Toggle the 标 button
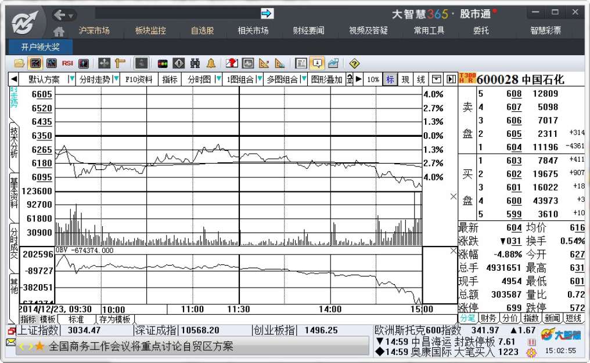 (390, 79)
